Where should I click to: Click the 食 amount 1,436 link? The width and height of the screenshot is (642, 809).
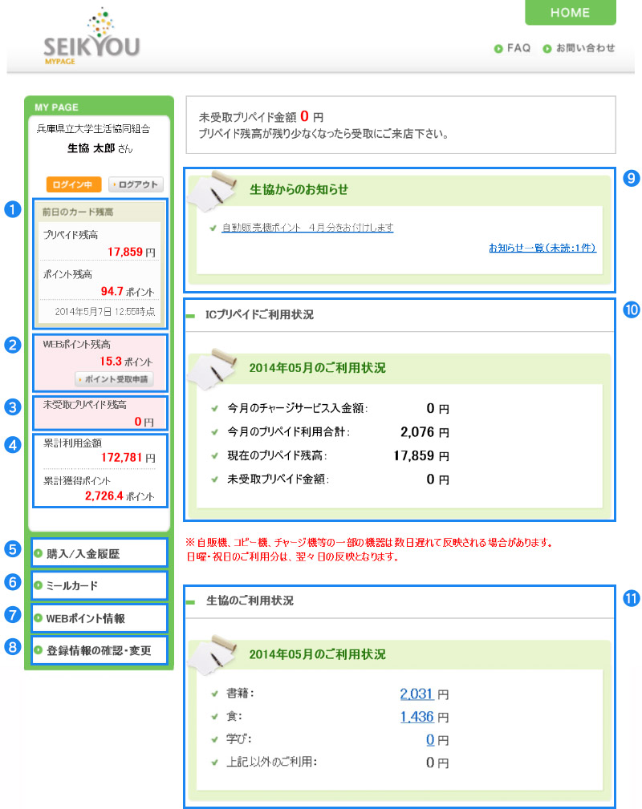(x=417, y=717)
